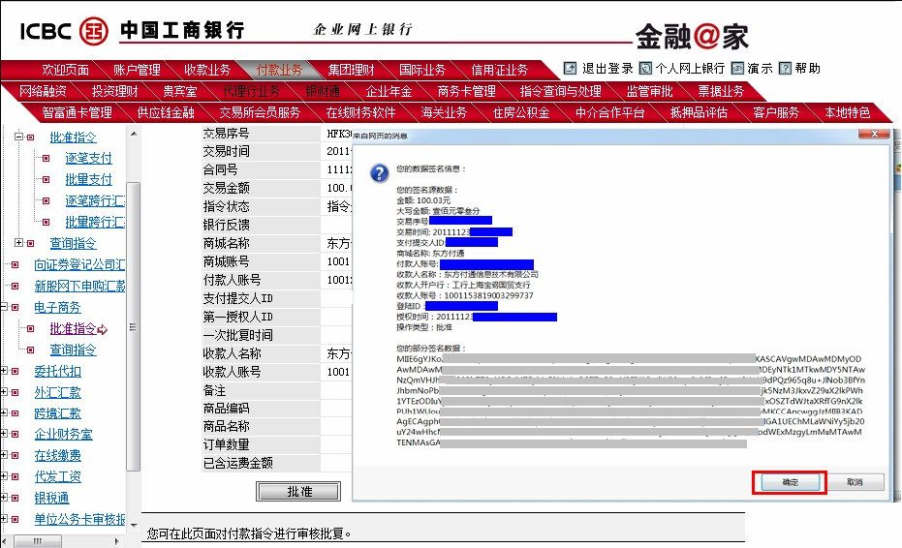Open the 单位公务卡审核批 link
The image size is (902, 548).
pos(79,519)
